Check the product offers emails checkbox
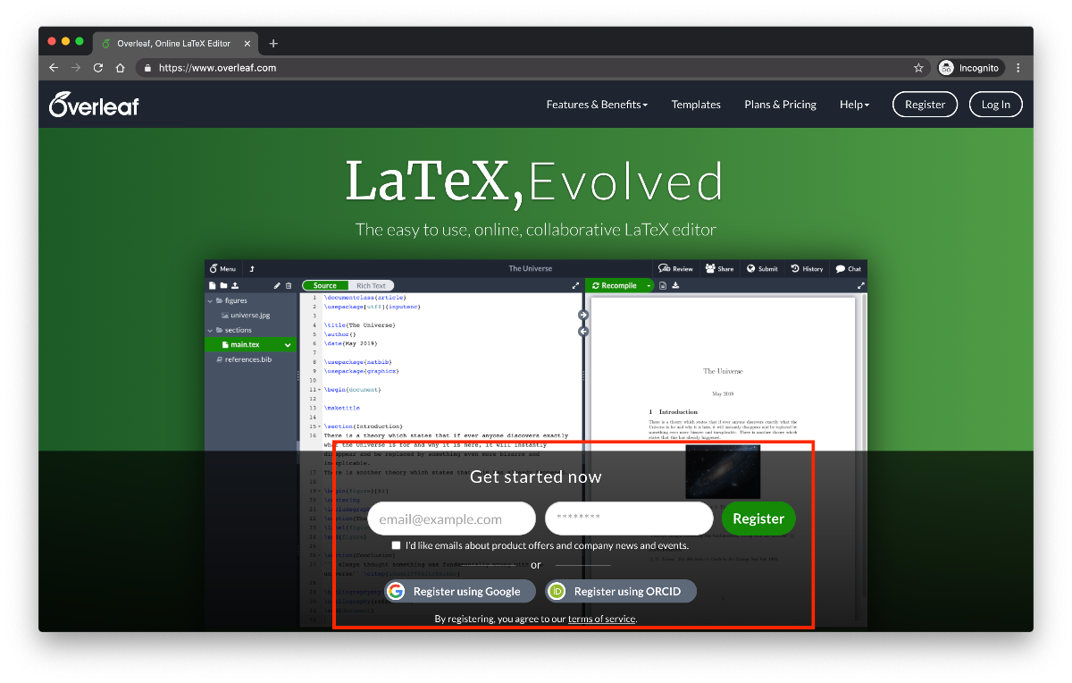This screenshot has height=683, width=1072. 396,545
